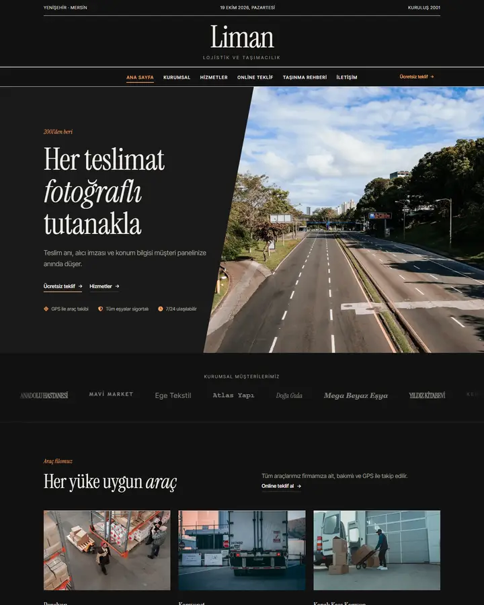Click the Her teslimat fotoğraflı tutanakla headline

coord(104,191)
